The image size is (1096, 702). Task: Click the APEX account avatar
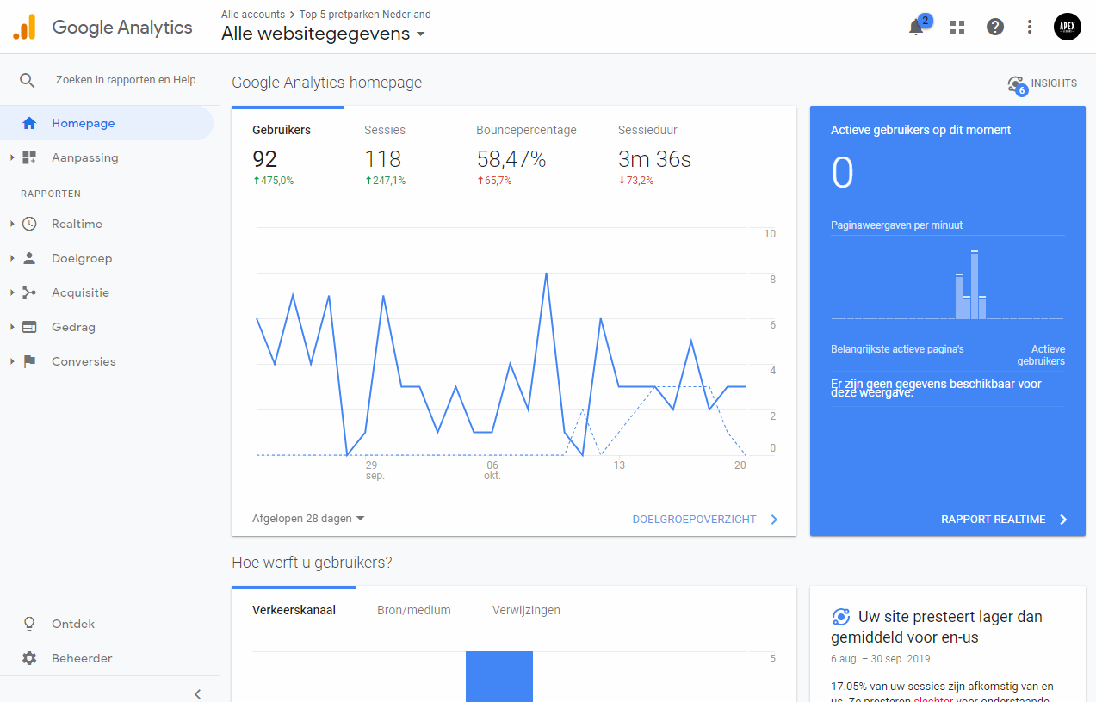(1068, 27)
